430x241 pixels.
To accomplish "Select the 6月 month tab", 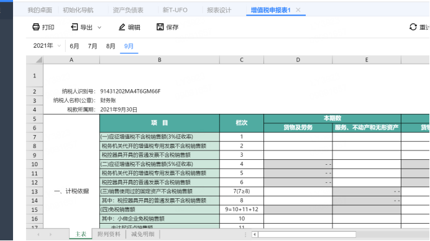I will tap(75, 46).
